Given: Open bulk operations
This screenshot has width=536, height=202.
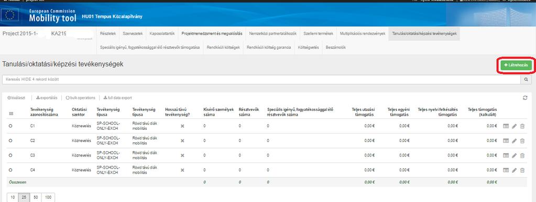Looking at the screenshot, I should click(x=81, y=98).
